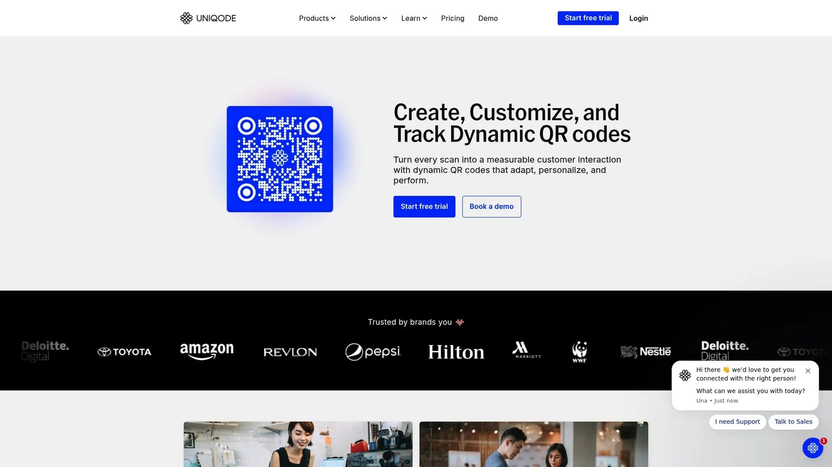The width and height of the screenshot is (832, 467).
Task: Click Start free trial below hero text
Action: 424,206
